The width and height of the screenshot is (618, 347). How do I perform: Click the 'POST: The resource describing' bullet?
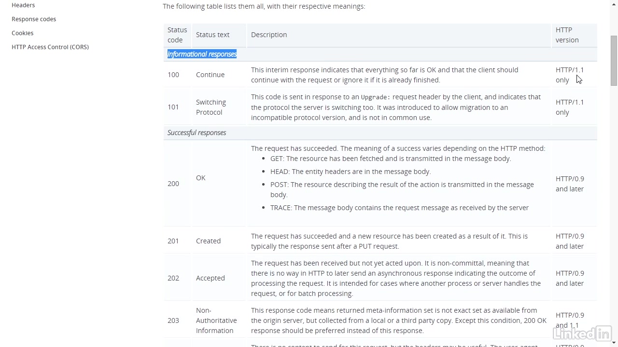tap(402, 189)
